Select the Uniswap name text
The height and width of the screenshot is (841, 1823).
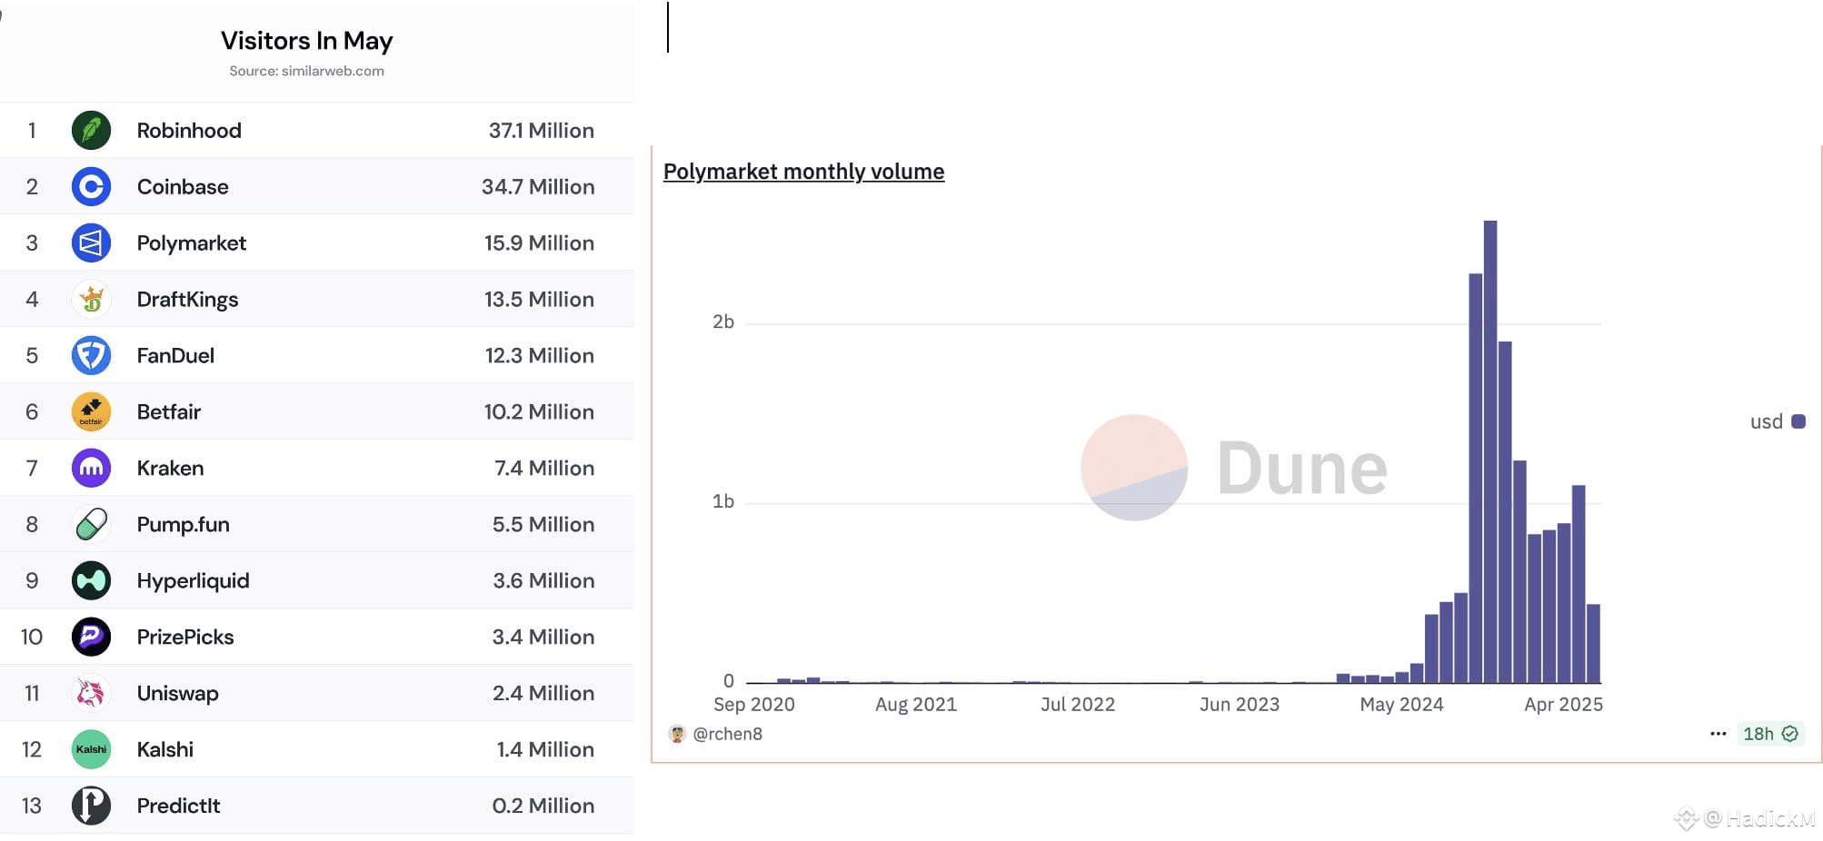pyautogui.click(x=178, y=694)
